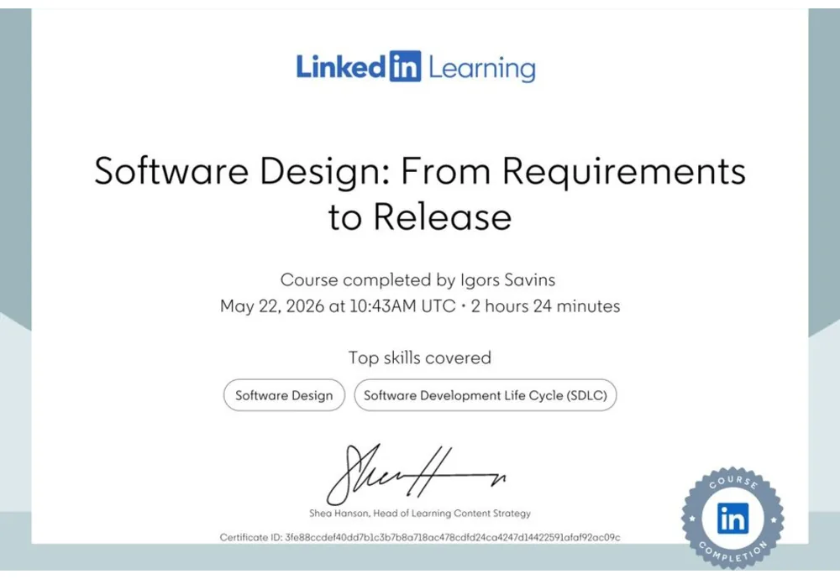Click the course title Software Design: From Requirements to Release
Viewport: 840px width, 579px height.
(x=420, y=193)
